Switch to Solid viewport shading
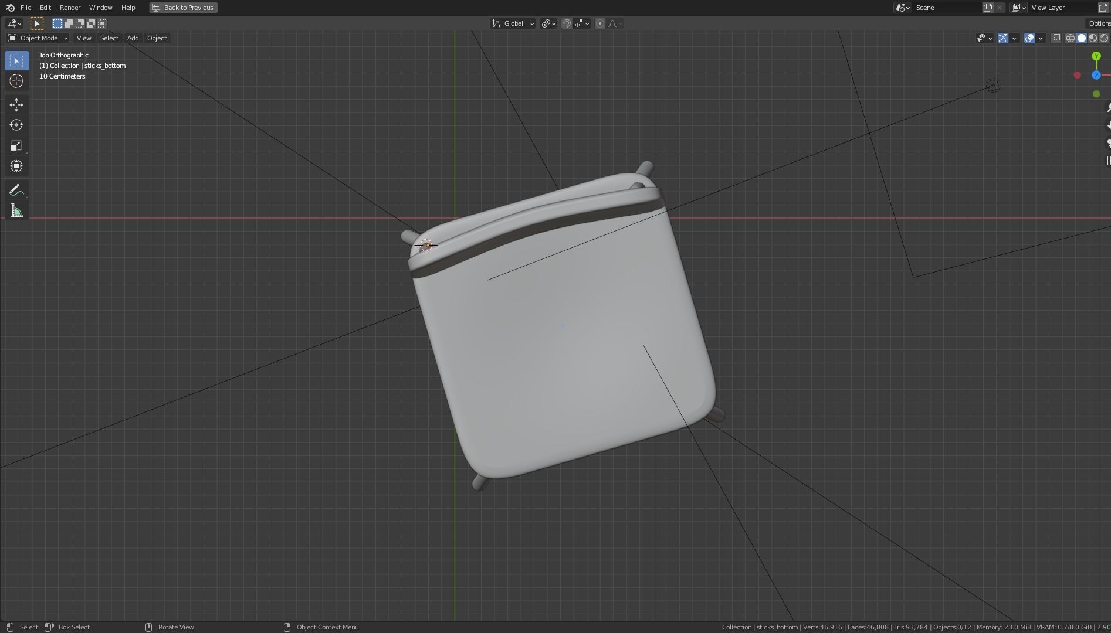1111x633 pixels. coord(1081,38)
